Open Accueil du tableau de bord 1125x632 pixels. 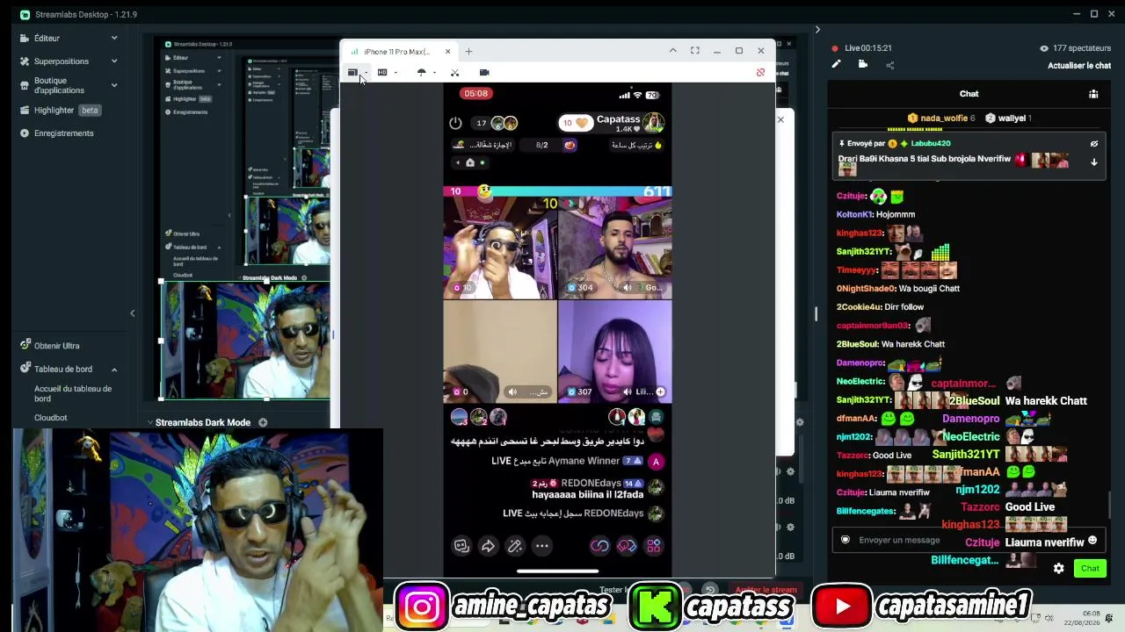click(73, 393)
